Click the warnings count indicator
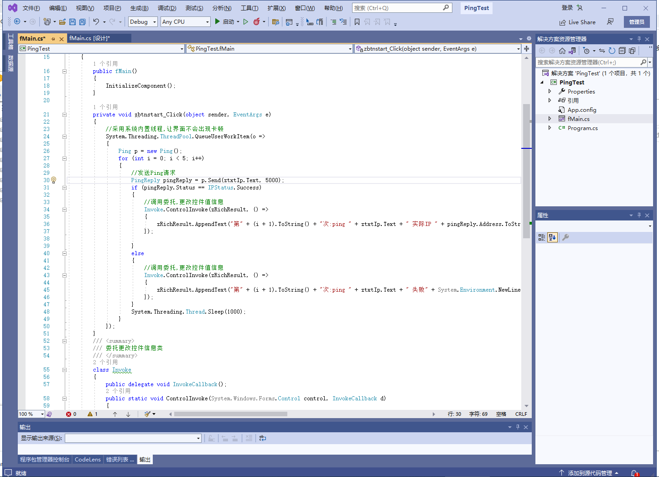This screenshot has height=477, width=659. point(93,414)
